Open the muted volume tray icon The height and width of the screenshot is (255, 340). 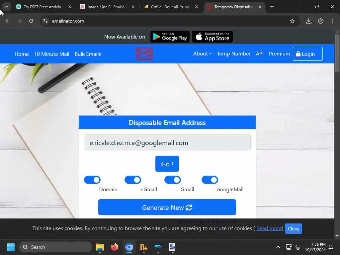click(297, 247)
